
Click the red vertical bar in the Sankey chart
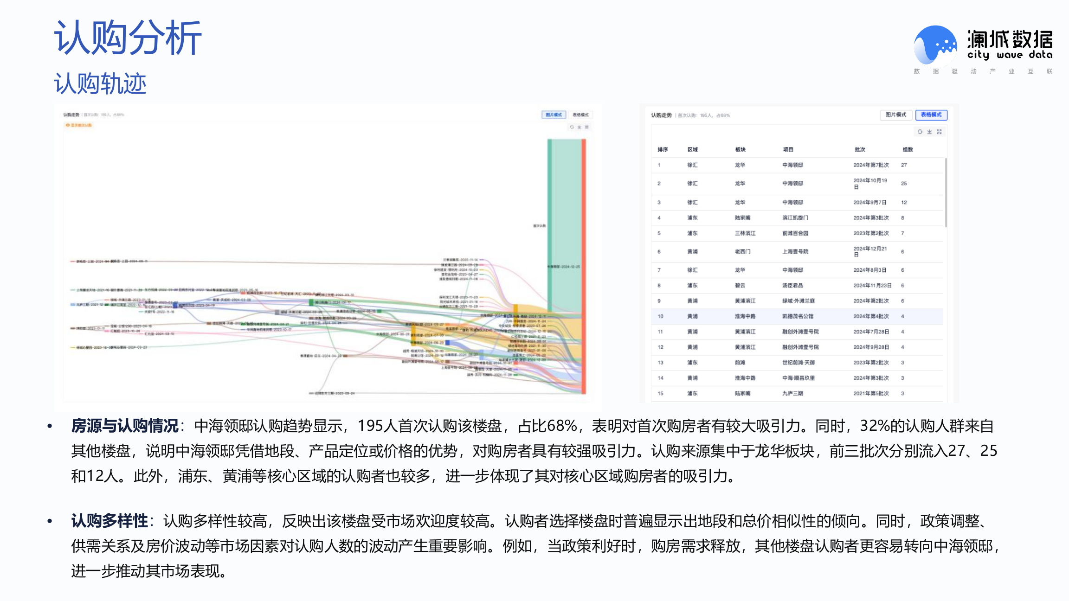(x=584, y=266)
